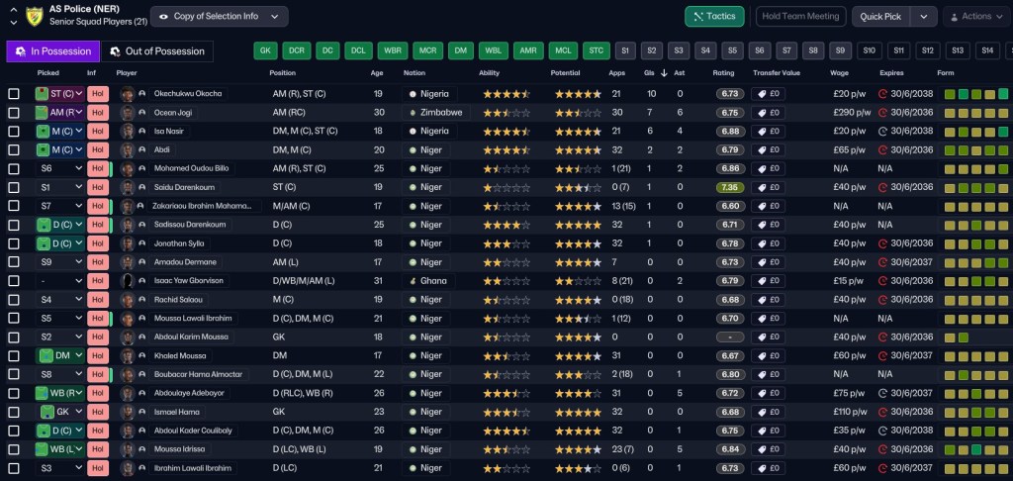Image resolution: width=1013 pixels, height=481 pixels.
Task: Expand the Quick Pick arrow menu
Action: pyautogui.click(x=924, y=17)
